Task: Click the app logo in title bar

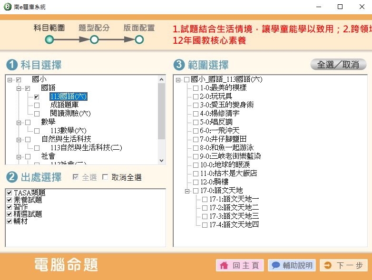Action: pos(6,7)
